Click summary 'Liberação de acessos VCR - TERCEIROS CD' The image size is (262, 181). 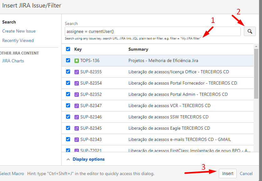pos(169,106)
